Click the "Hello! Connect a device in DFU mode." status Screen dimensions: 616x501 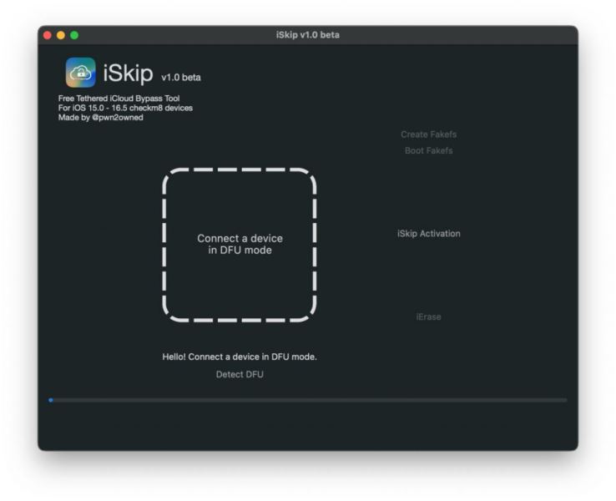tap(240, 357)
